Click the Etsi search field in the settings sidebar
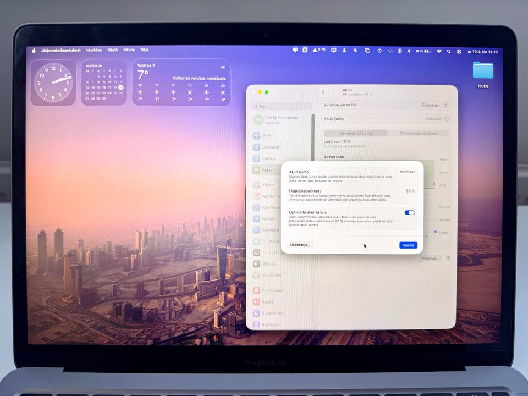This screenshot has height=396, width=528. pyautogui.click(x=282, y=106)
